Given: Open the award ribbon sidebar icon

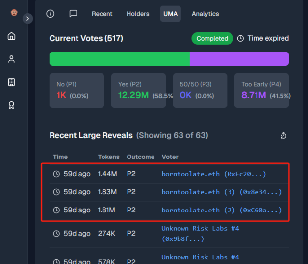Looking at the screenshot, I should tap(12, 105).
